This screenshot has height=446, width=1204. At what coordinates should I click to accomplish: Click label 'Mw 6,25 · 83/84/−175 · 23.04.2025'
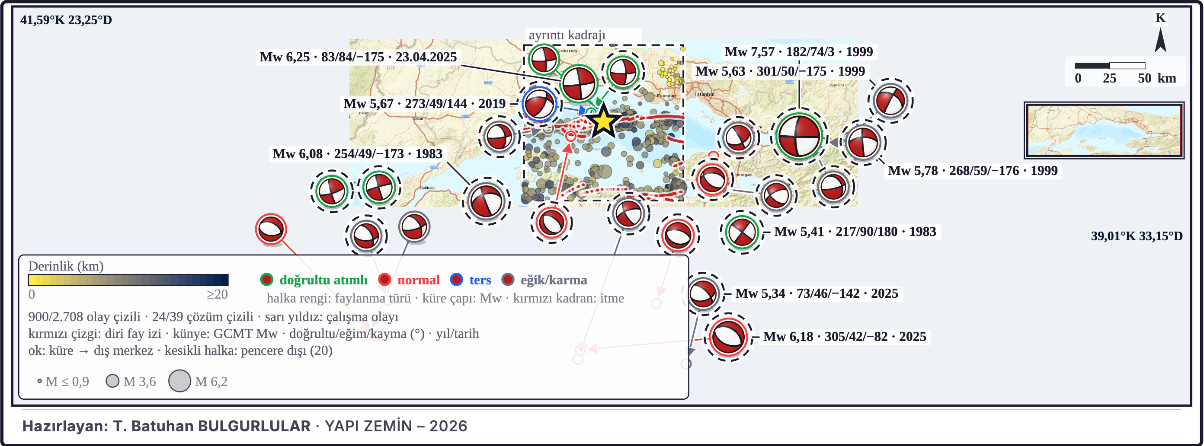(x=358, y=57)
